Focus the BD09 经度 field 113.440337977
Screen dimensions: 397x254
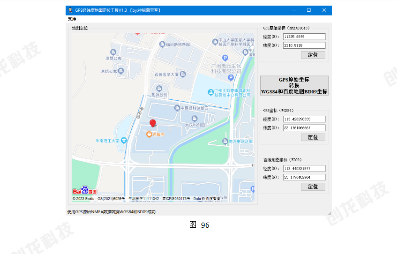[x=304, y=168]
